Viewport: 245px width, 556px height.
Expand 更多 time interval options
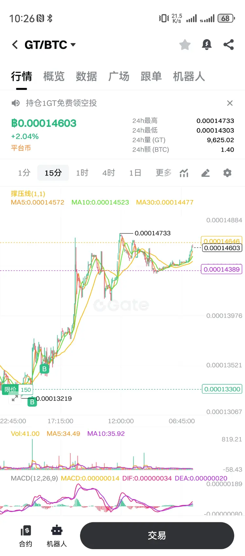click(164, 173)
